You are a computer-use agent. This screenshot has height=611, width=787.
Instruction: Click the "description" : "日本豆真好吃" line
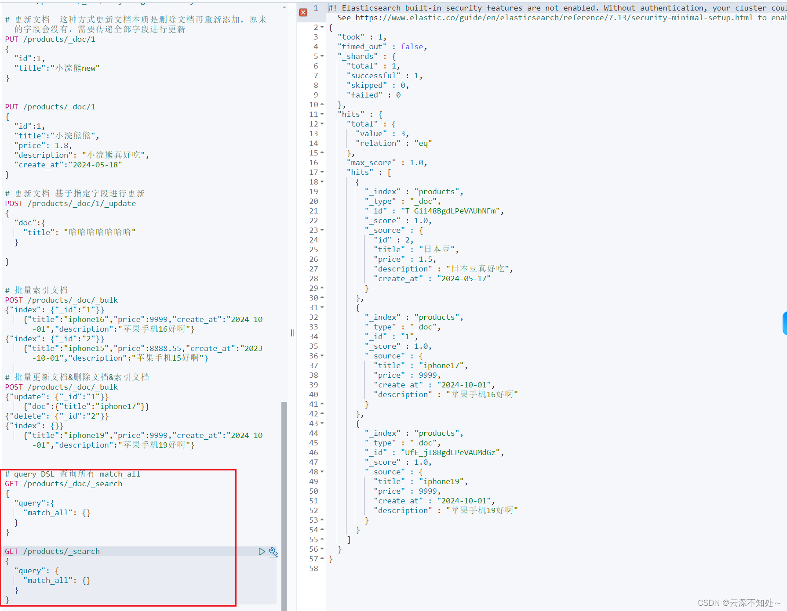[443, 269]
